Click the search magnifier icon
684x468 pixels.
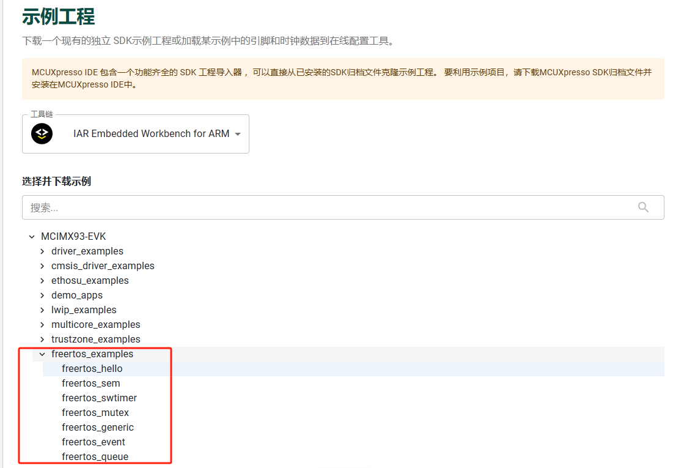643,207
